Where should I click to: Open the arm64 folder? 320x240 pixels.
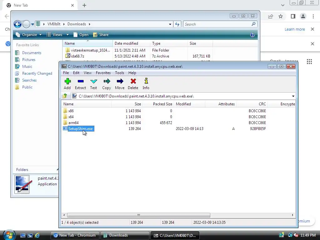pyautogui.click(x=73, y=122)
